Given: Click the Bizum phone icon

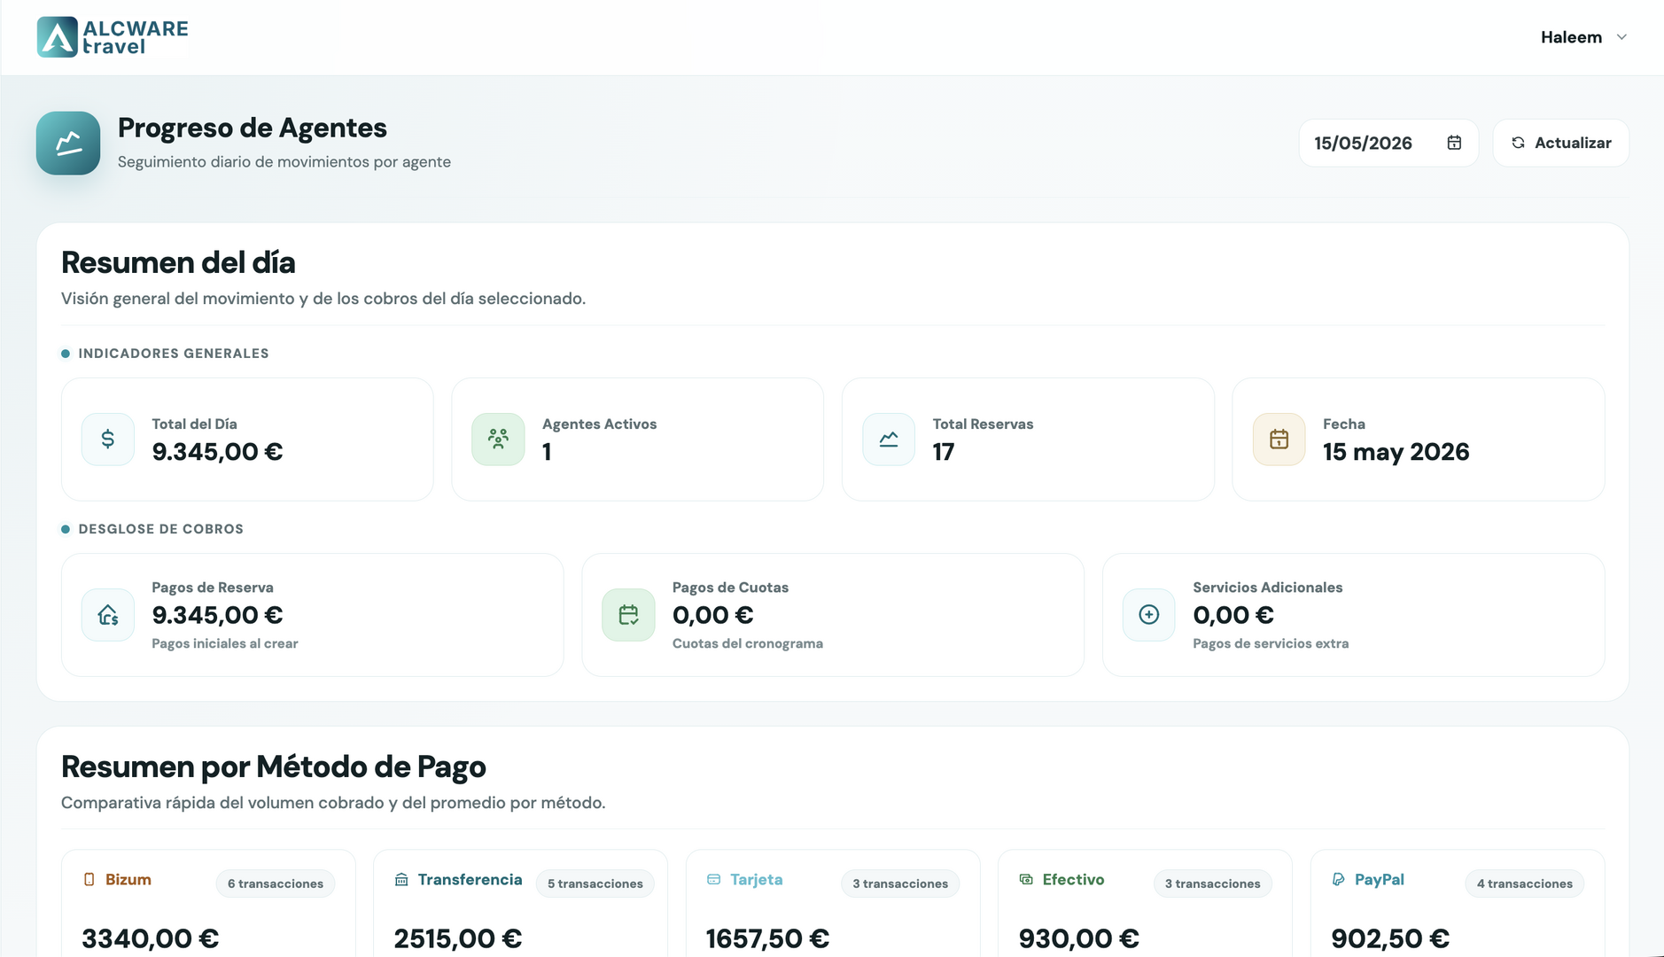Looking at the screenshot, I should pos(89,879).
